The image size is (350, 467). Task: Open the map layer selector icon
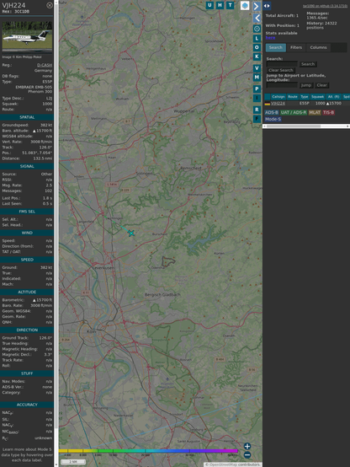tap(245, 6)
